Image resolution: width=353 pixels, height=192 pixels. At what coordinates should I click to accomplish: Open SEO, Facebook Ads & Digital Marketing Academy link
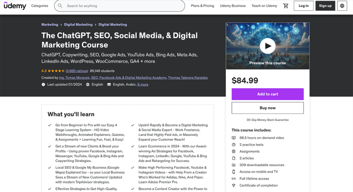click(129, 77)
